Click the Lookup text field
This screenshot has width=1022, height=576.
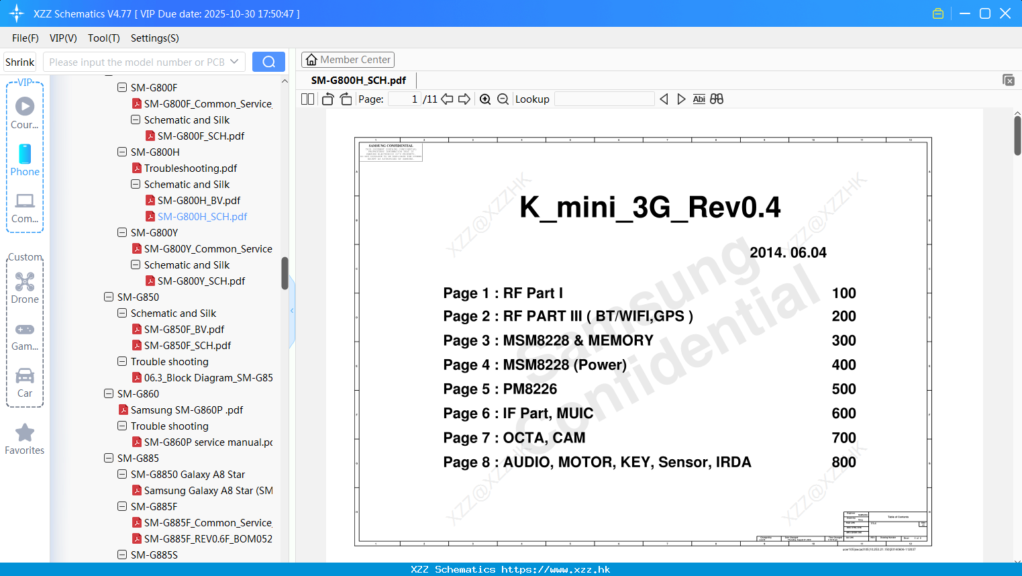click(605, 99)
